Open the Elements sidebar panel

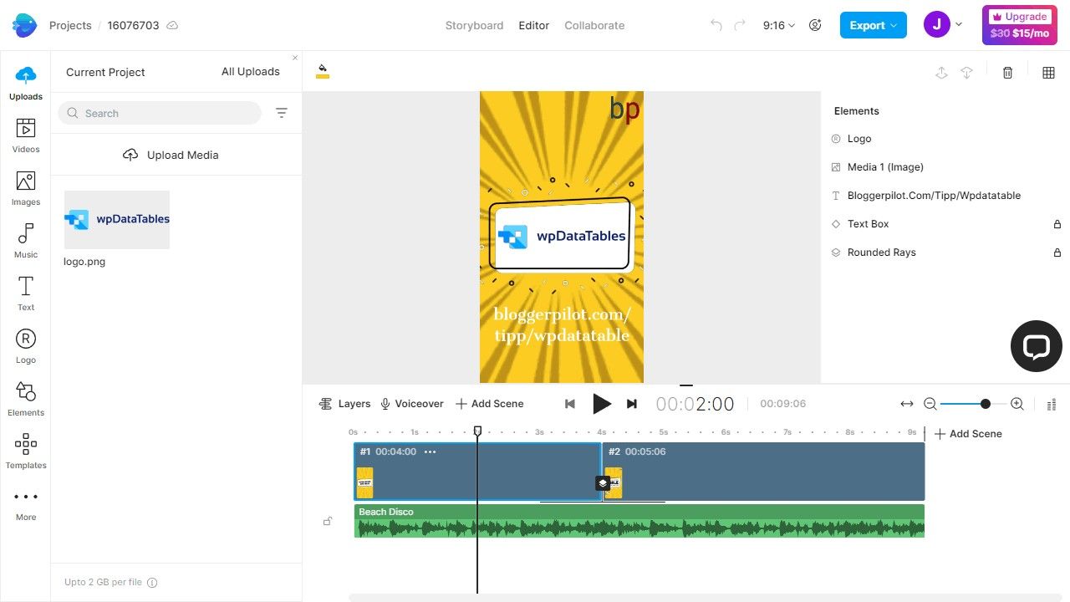[x=26, y=399]
